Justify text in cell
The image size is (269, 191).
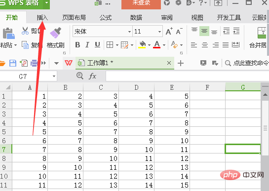pyautogui.click(x=226, y=45)
